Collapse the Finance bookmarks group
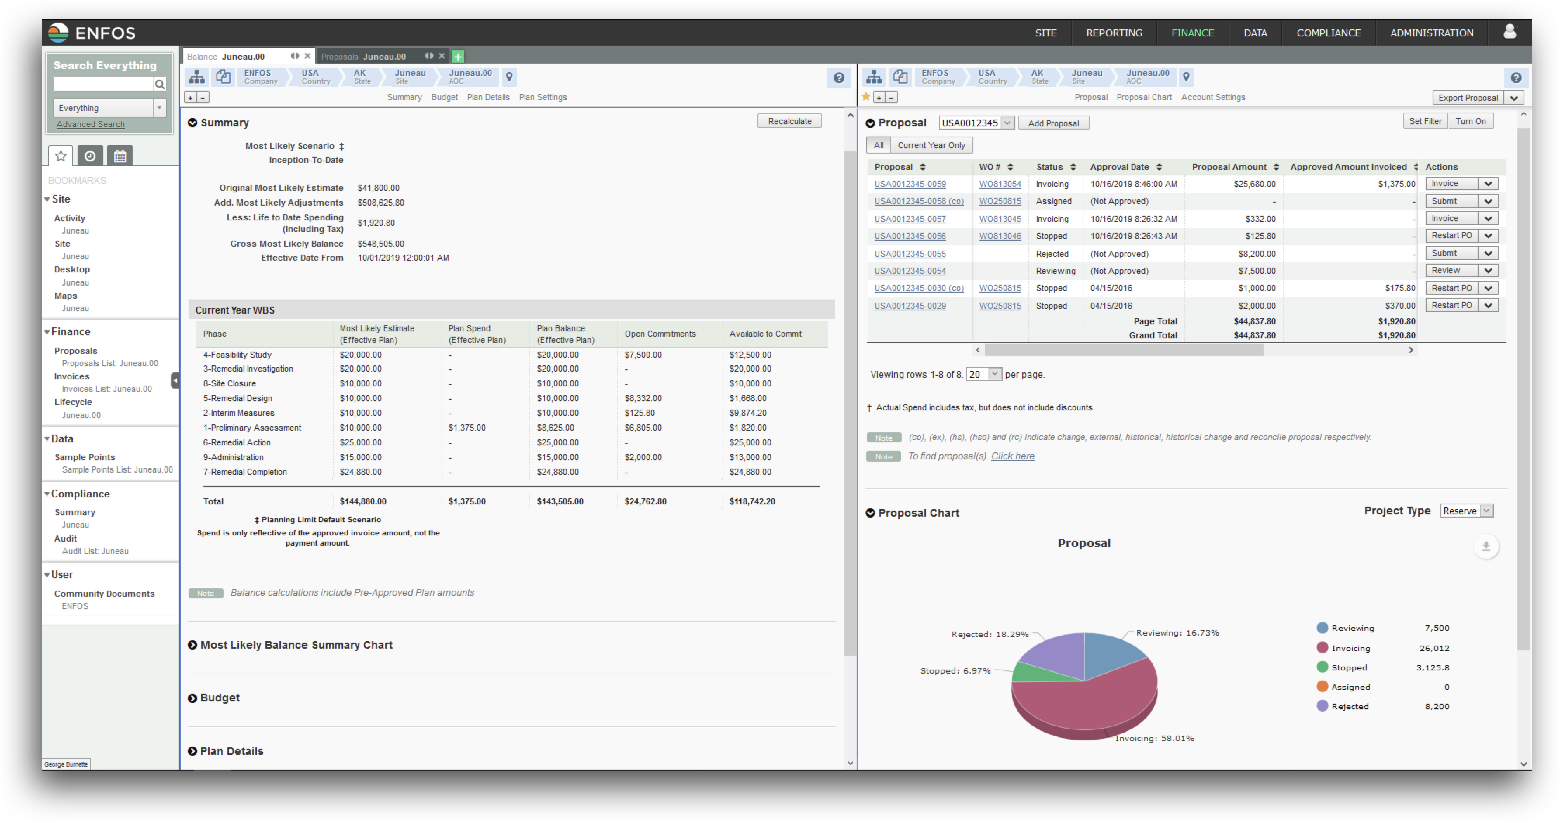This screenshot has height=821, width=1560. coord(47,332)
